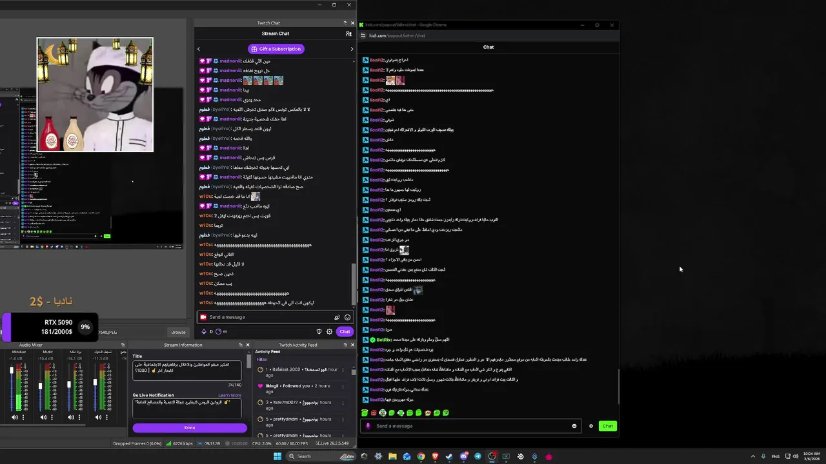Image resolution: width=826 pixels, height=464 pixels.
Task: Focus the Kick chat Send a message field
Action: point(471,426)
